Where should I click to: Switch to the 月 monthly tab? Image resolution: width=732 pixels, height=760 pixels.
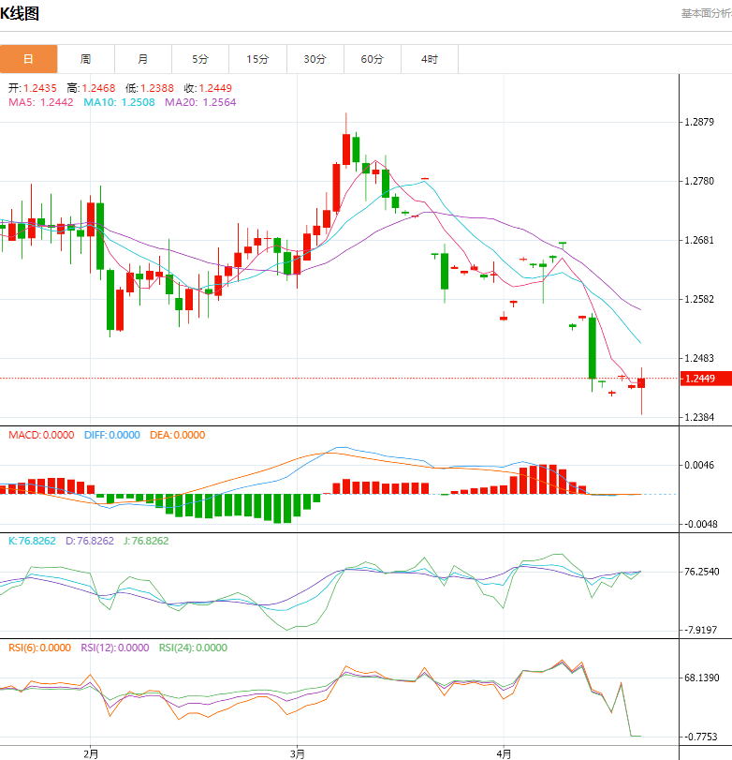tap(143, 59)
